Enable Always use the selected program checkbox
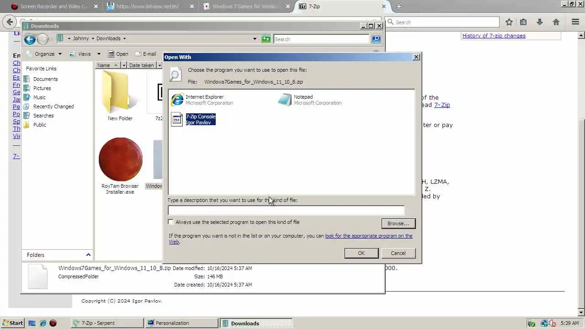 click(x=171, y=222)
